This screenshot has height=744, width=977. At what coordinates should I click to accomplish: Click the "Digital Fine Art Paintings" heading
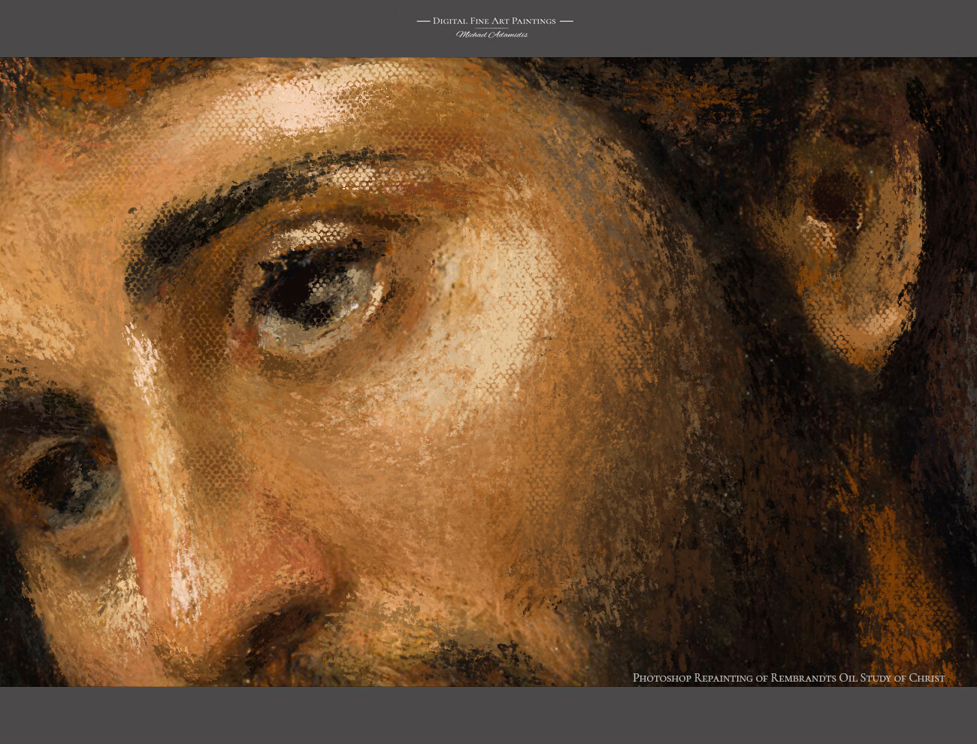[495, 21]
